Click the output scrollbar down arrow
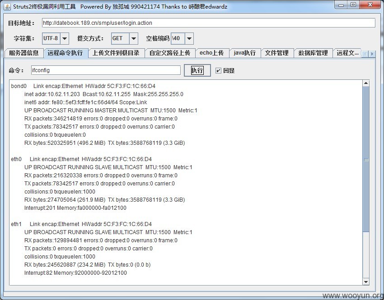The image size is (384, 300). [x=366, y=282]
